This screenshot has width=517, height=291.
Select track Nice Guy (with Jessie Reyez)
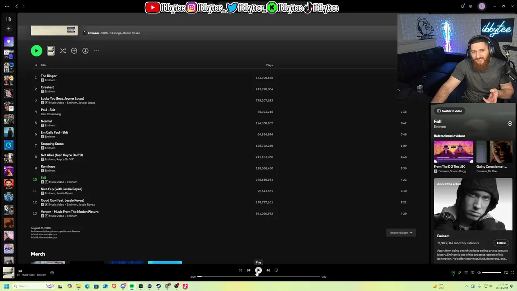(x=61, y=189)
